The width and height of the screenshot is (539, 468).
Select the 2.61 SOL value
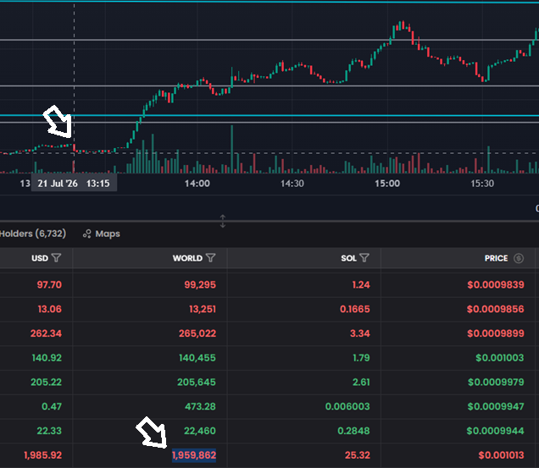pos(361,383)
